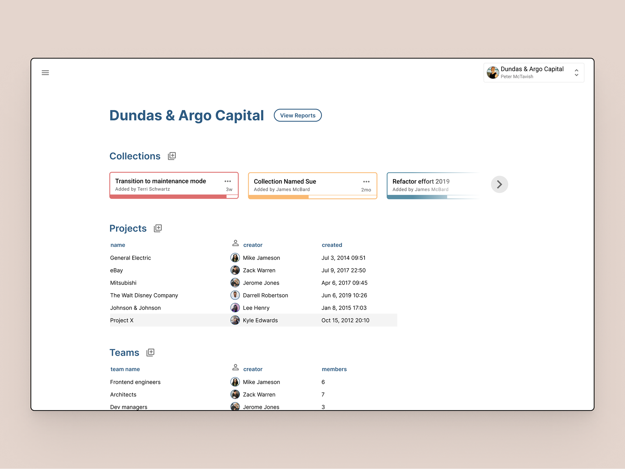Viewport: 625px width, 469px height.
Task: Click the Dundas & Argo Capital page title
Action: click(x=187, y=116)
